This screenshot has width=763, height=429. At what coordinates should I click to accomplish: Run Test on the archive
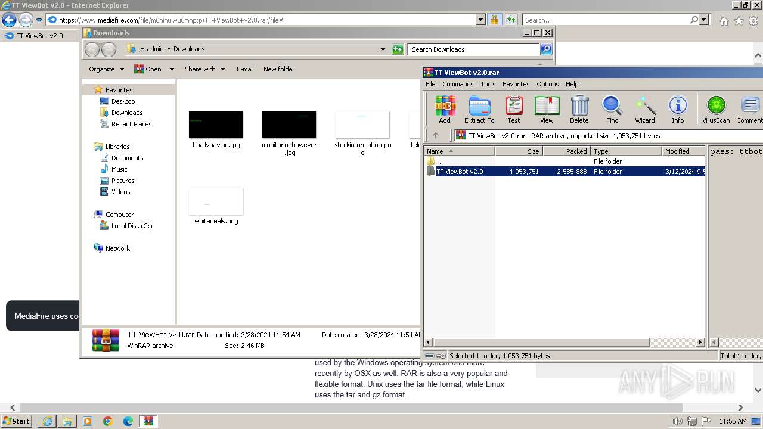513,110
